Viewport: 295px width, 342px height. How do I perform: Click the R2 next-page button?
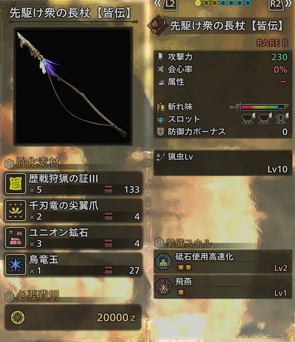276,5
